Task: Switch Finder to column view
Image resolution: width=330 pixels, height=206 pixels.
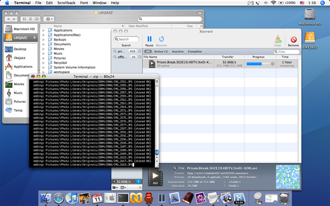Action: pos(37,19)
